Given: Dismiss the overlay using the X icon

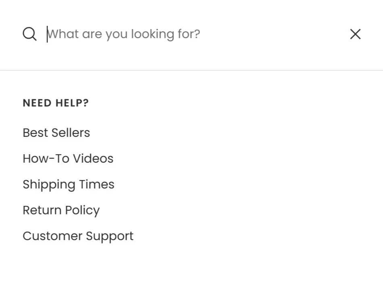Looking at the screenshot, I should coord(355,34).
